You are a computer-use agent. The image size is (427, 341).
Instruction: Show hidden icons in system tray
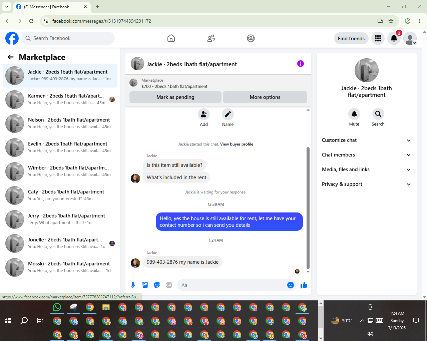click(x=362, y=321)
